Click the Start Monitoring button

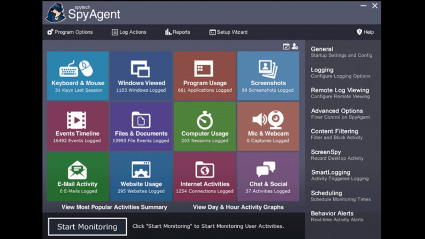[87, 227]
